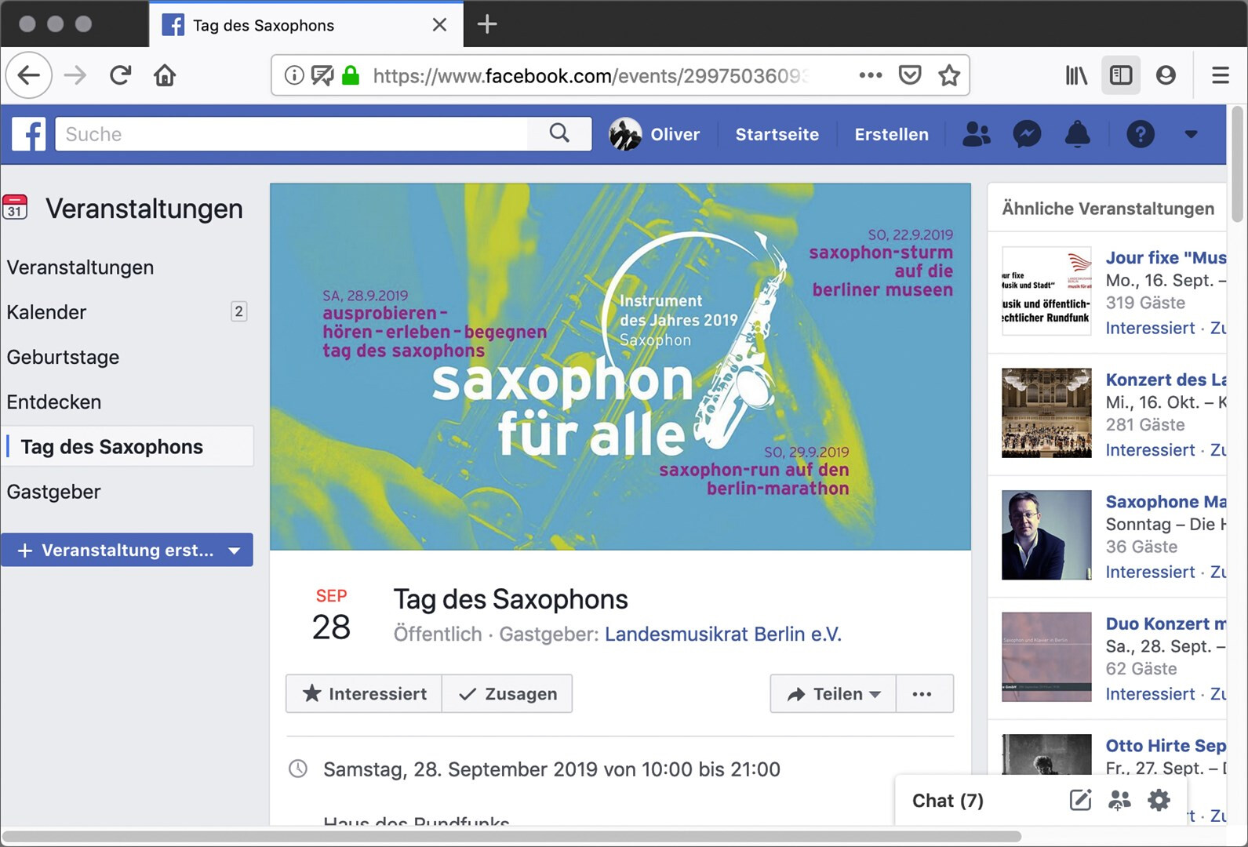1248x847 pixels.
Task: Create new group in Chat bar
Action: (x=1119, y=800)
